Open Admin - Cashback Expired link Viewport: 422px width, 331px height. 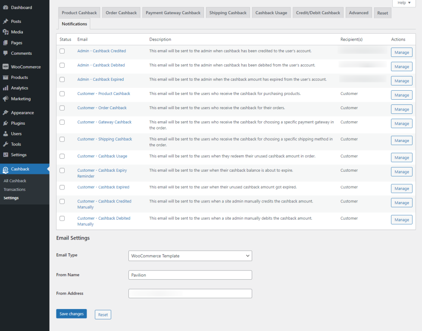tap(100, 79)
